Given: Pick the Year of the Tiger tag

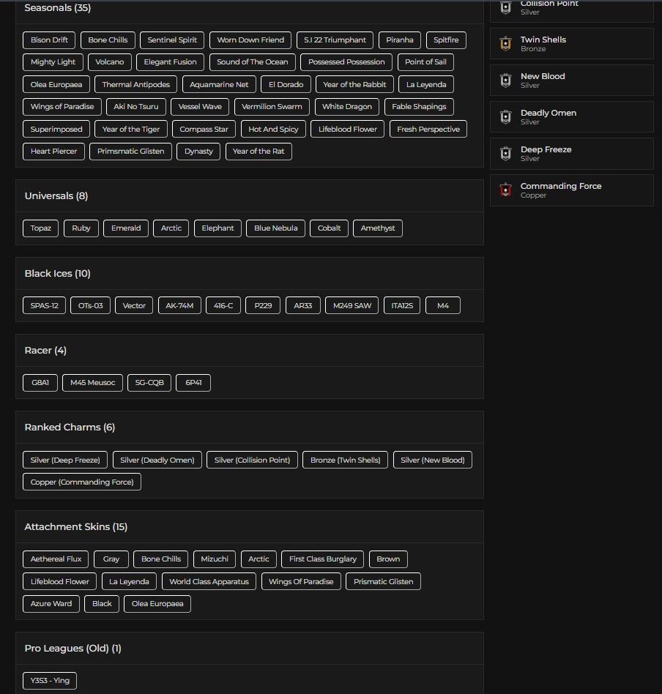Looking at the screenshot, I should [x=131, y=130].
